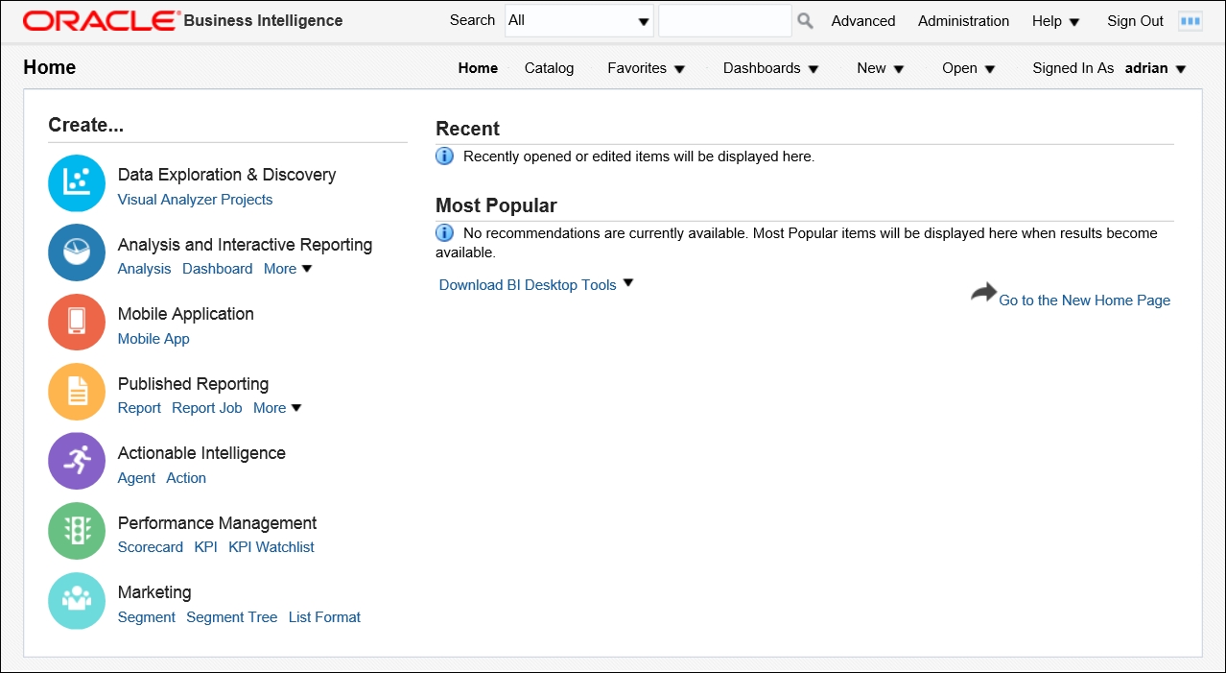Click the Performance Management traffic light icon
The image size is (1226, 673).
pyautogui.click(x=77, y=531)
